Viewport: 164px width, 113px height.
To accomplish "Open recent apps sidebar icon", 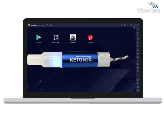I will pos(138,91).
